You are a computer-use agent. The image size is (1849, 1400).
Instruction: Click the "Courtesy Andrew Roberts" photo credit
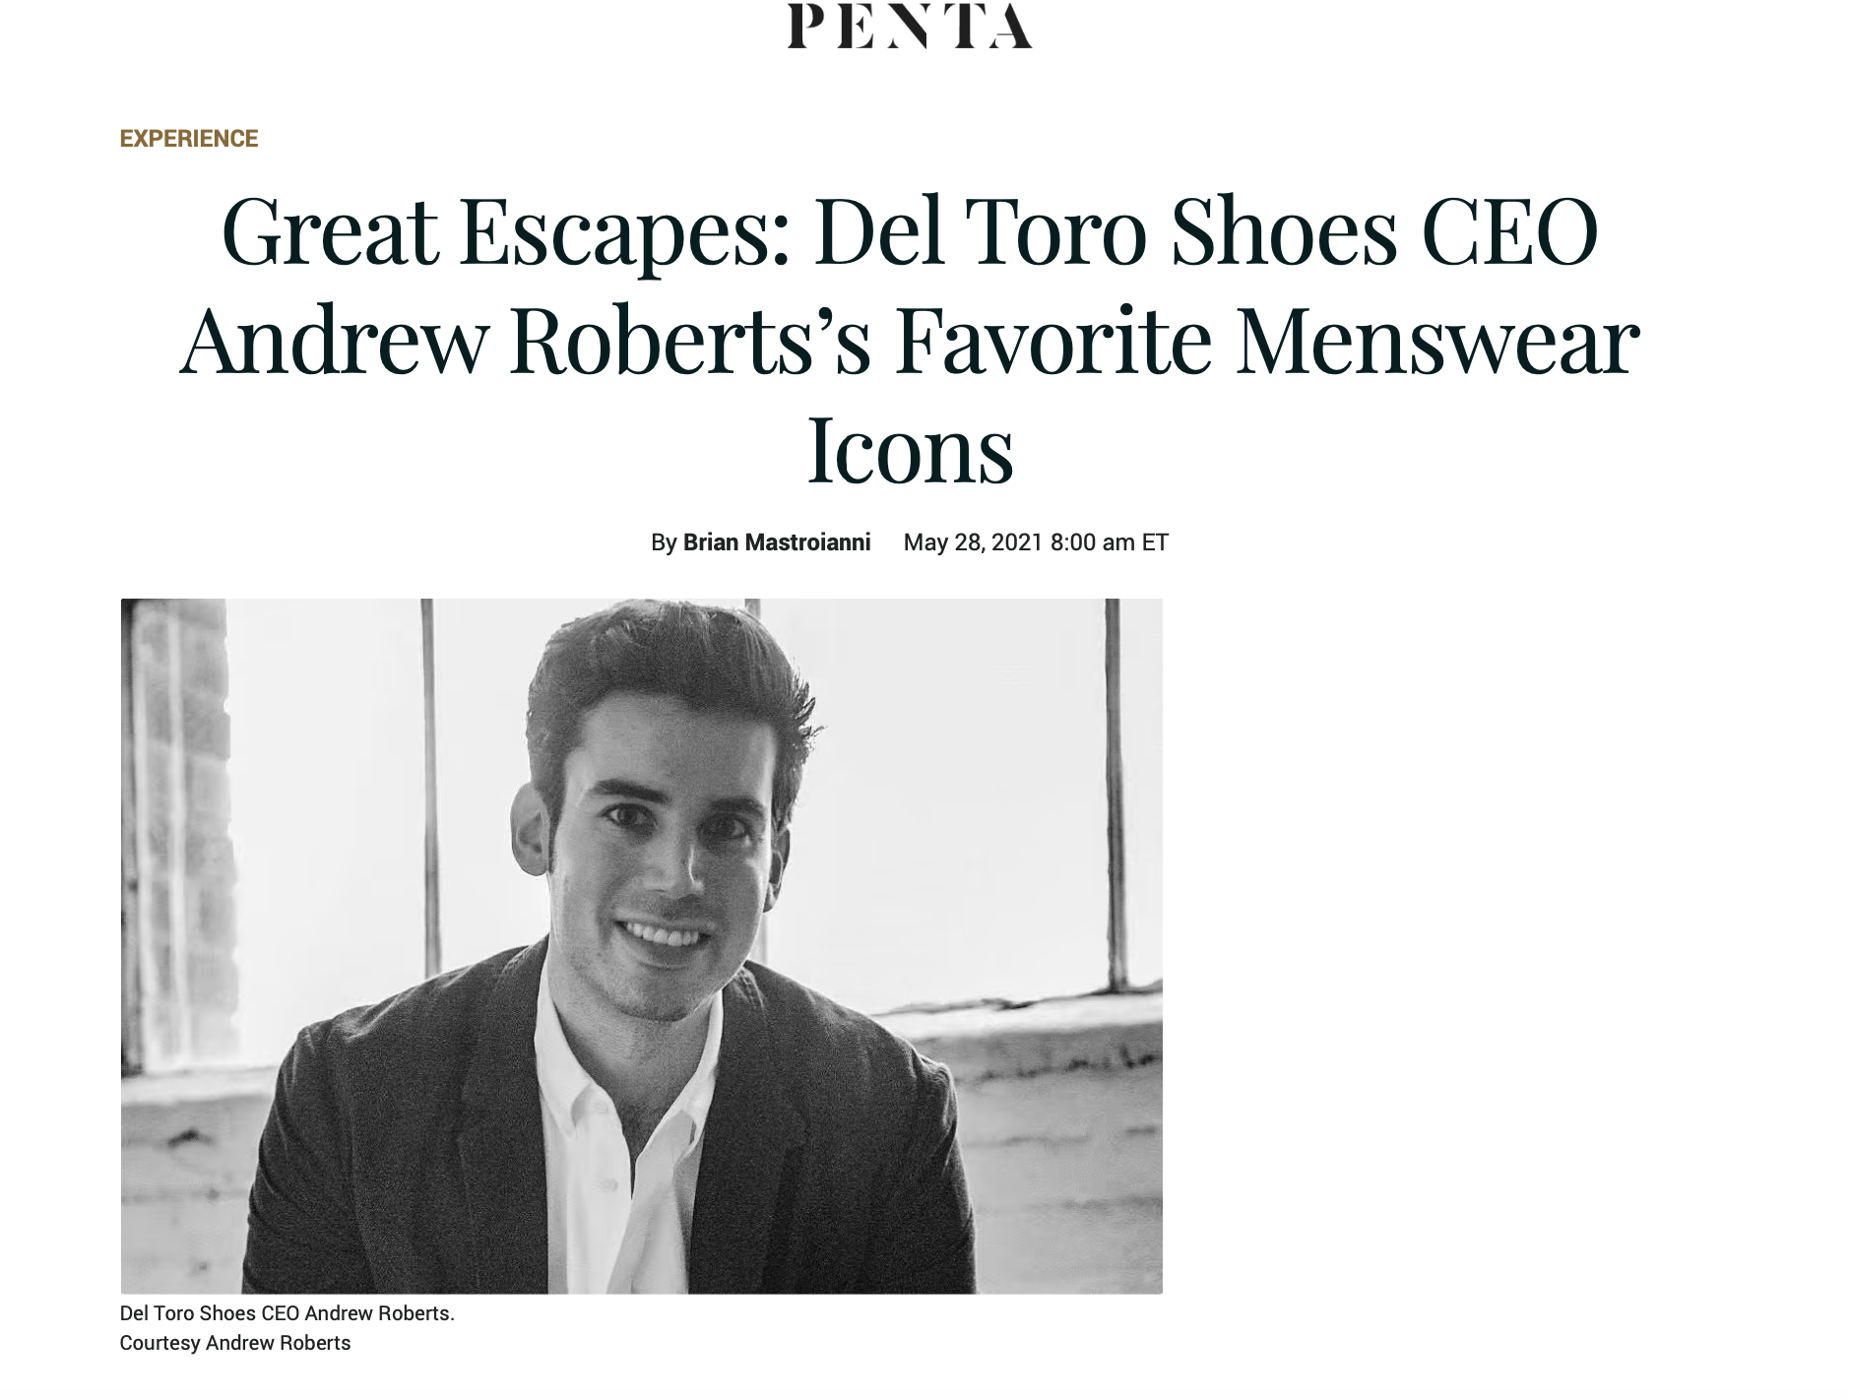tap(235, 1343)
